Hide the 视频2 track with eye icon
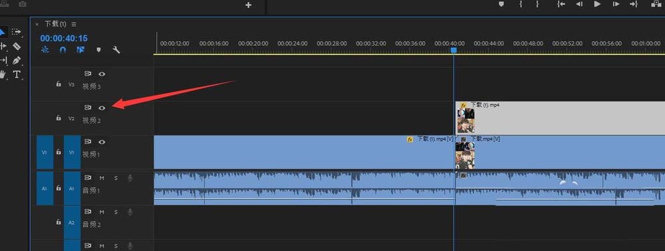The height and width of the screenshot is (251, 665). [102, 108]
